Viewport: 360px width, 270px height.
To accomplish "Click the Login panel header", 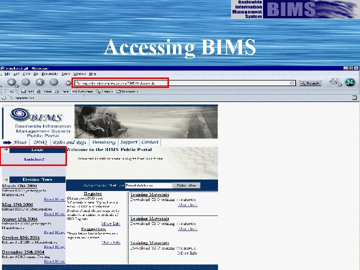I will 37,149.
